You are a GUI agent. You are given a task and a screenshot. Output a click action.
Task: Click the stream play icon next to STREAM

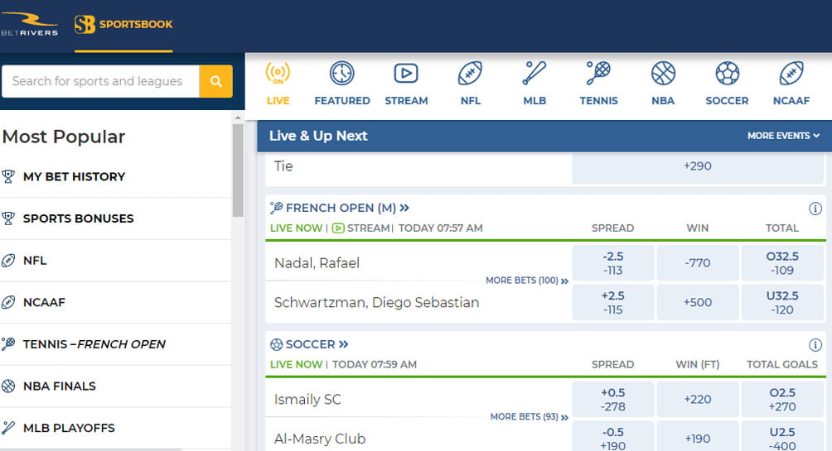click(x=338, y=228)
